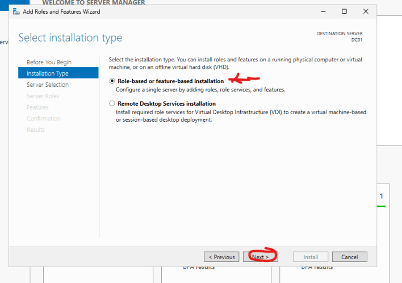Select Remote Desktop Services installation radio button
Image resolution: width=402 pixels, height=283 pixels.
click(112, 103)
